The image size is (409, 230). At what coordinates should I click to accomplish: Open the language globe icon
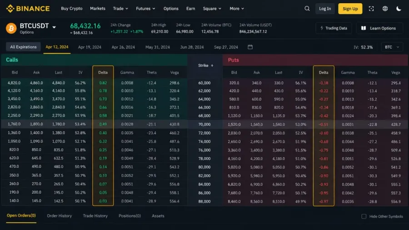pos(385,9)
